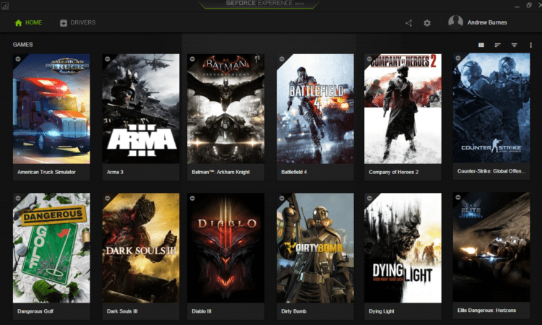Open Counter-Strike Global Offensive cover art
The width and height of the screenshot is (542, 325).
tap(491, 108)
